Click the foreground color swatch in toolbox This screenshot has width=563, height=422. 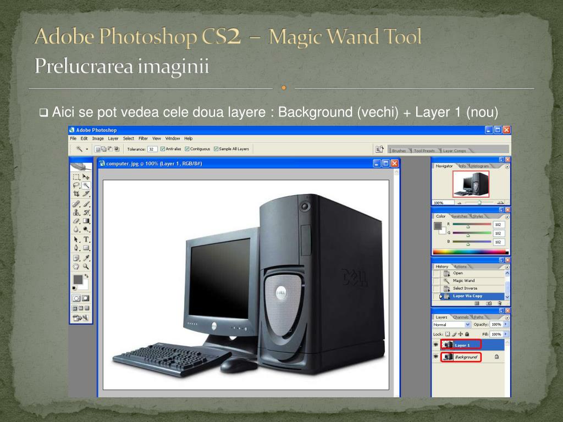(x=78, y=280)
